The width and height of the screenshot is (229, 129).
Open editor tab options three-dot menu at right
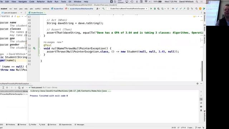[x=201, y=13]
